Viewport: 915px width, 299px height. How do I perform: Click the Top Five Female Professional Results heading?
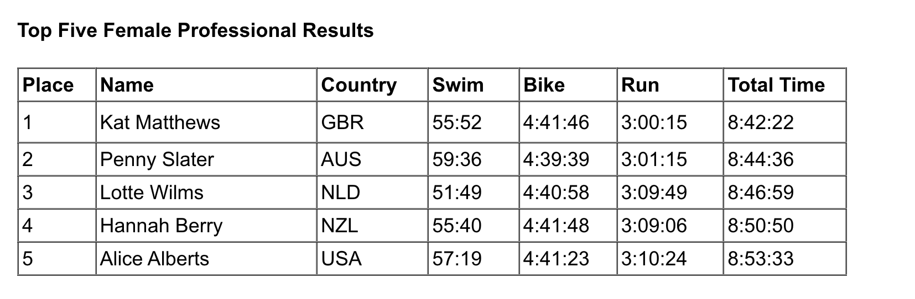coord(196,30)
